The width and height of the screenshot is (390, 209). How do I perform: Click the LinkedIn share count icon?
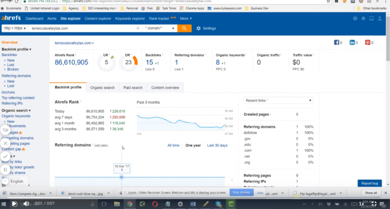[352, 43]
